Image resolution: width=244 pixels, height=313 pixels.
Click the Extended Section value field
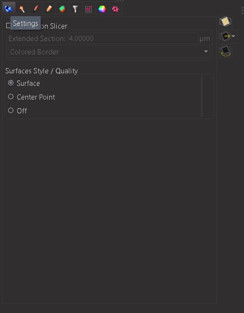[133, 38]
